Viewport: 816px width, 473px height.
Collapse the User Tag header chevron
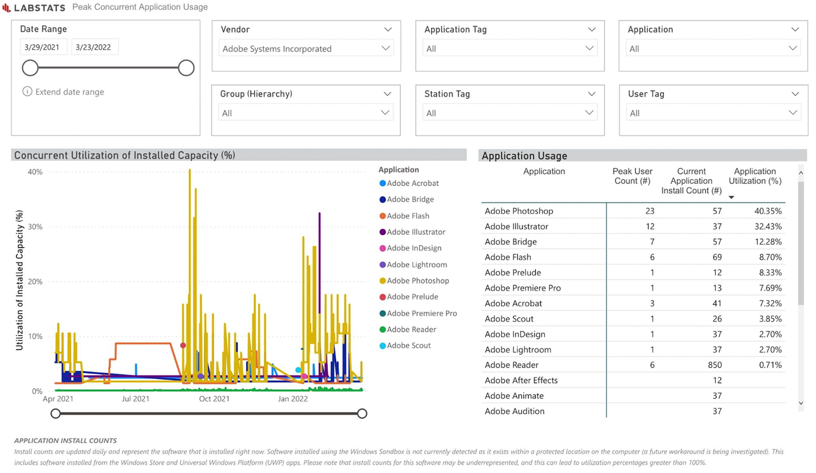pyautogui.click(x=795, y=94)
